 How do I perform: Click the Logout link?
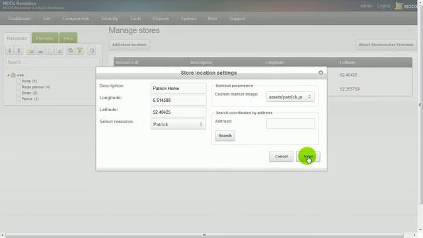[x=383, y=6]
